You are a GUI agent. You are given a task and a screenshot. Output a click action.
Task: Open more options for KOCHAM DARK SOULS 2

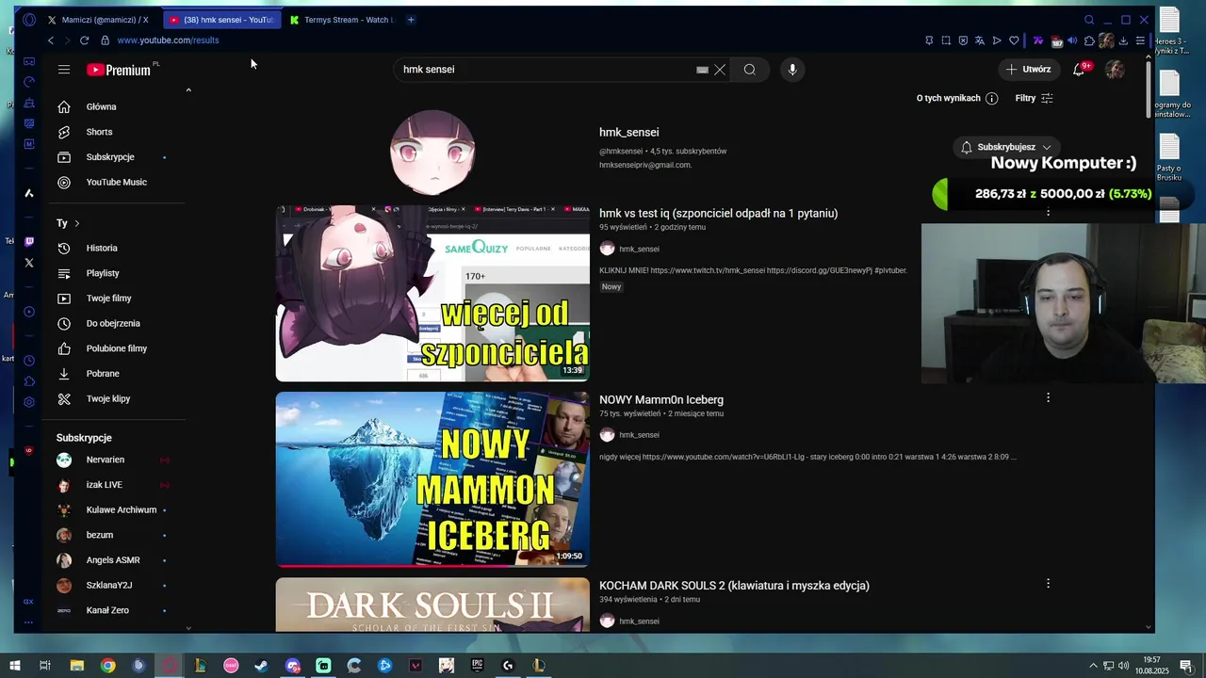coord(1048,584)
